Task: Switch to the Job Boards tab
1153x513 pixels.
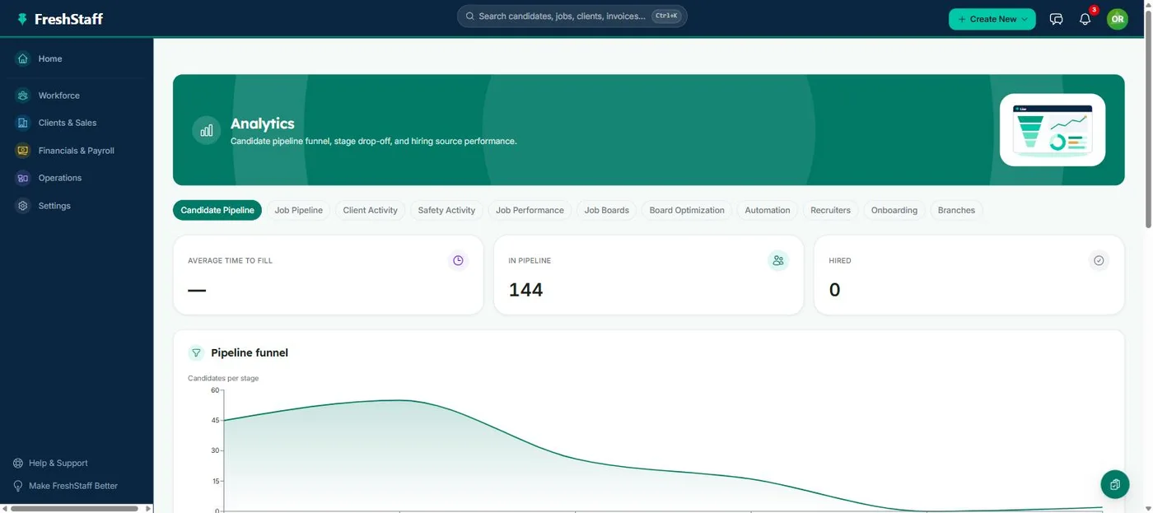Action: tap(607, 210)
